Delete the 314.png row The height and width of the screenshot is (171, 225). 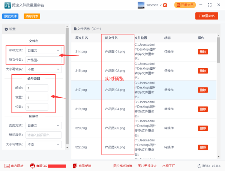202,52
